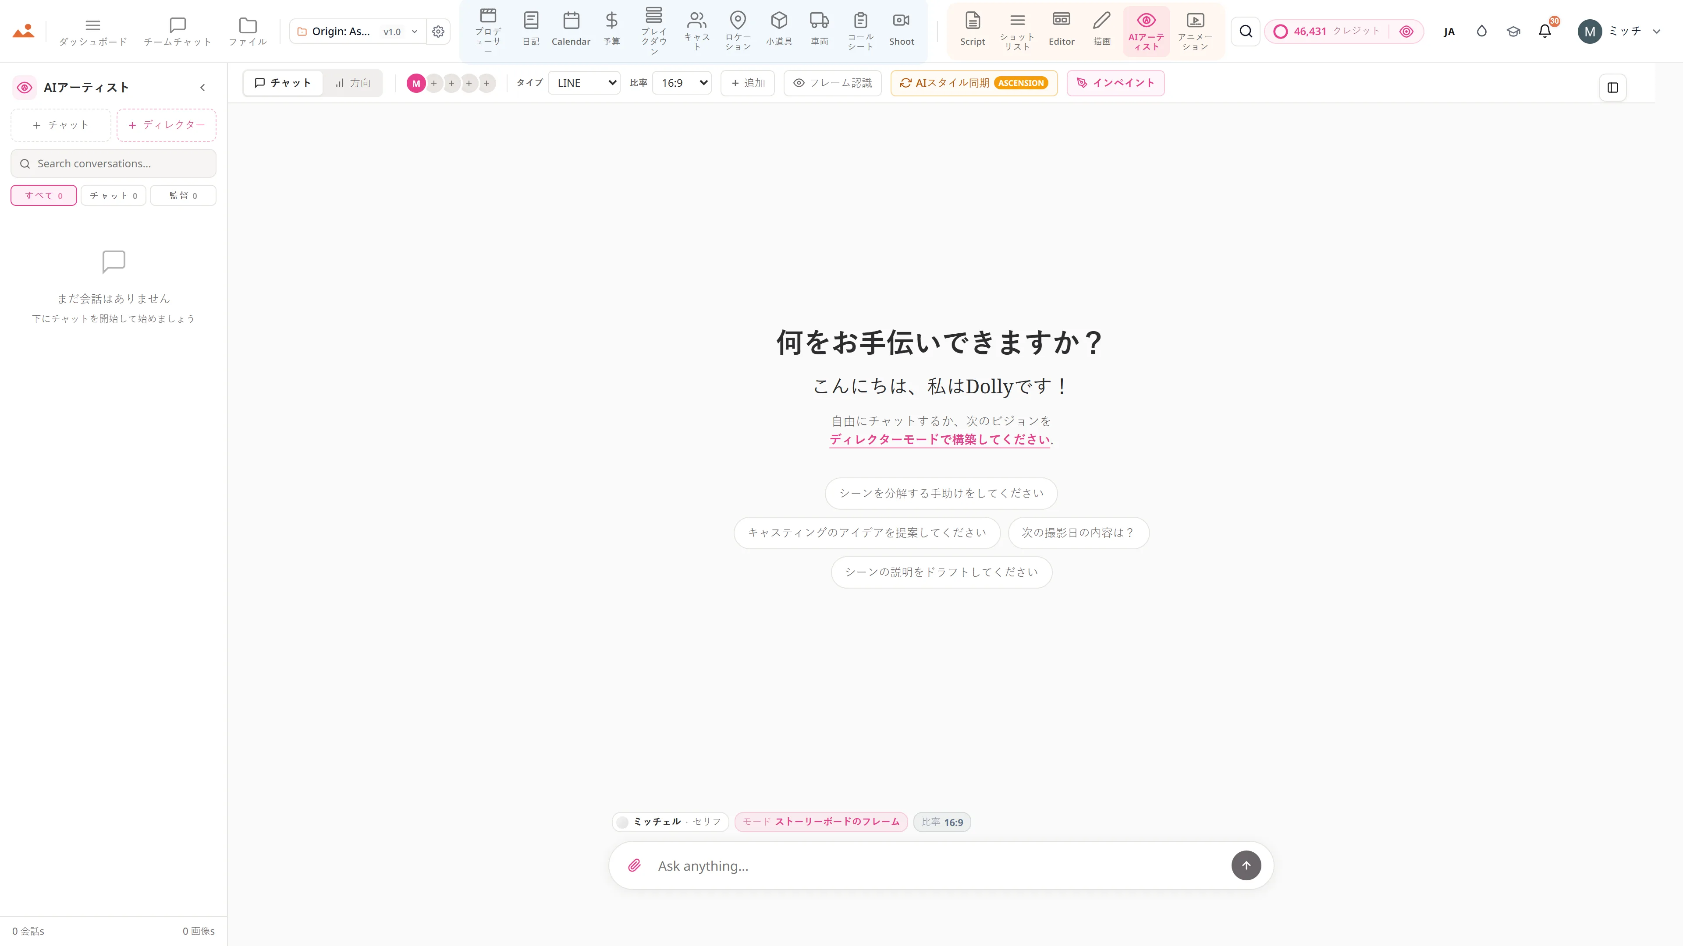Open the ショットリスト tool
Image resolution: width=1683 pixels, height=946 pixels.
coord(1017,31)
